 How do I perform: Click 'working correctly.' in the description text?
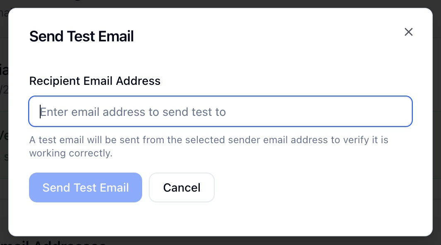(70, 153)
